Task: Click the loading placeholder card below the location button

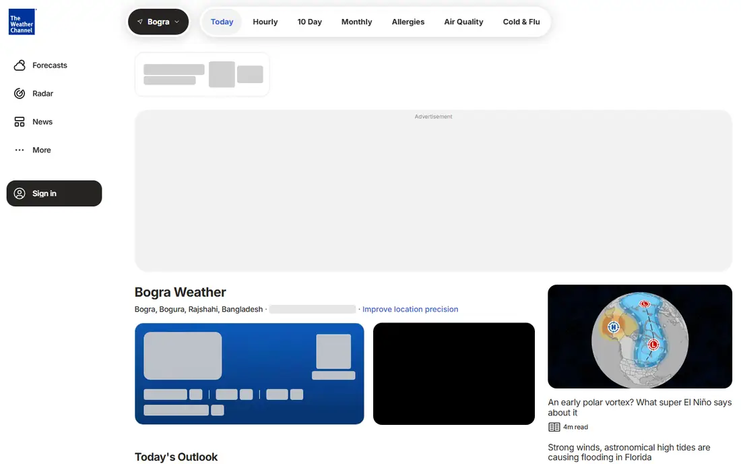Action: 202,74
